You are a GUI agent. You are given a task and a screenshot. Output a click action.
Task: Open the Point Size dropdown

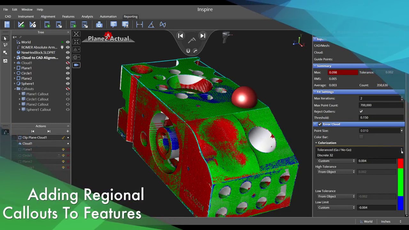tap(402, 131)
